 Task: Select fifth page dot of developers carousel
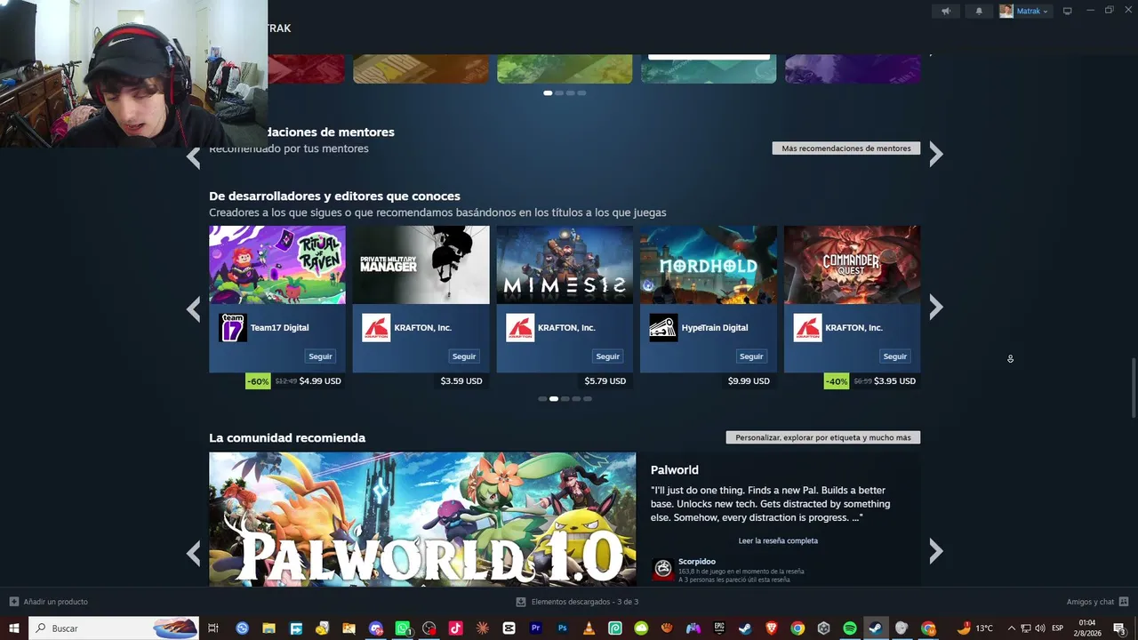click(588, 399)
